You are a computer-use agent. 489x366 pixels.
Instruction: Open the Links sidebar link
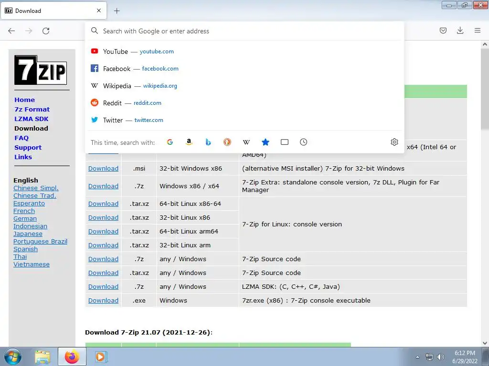[23, 157]
